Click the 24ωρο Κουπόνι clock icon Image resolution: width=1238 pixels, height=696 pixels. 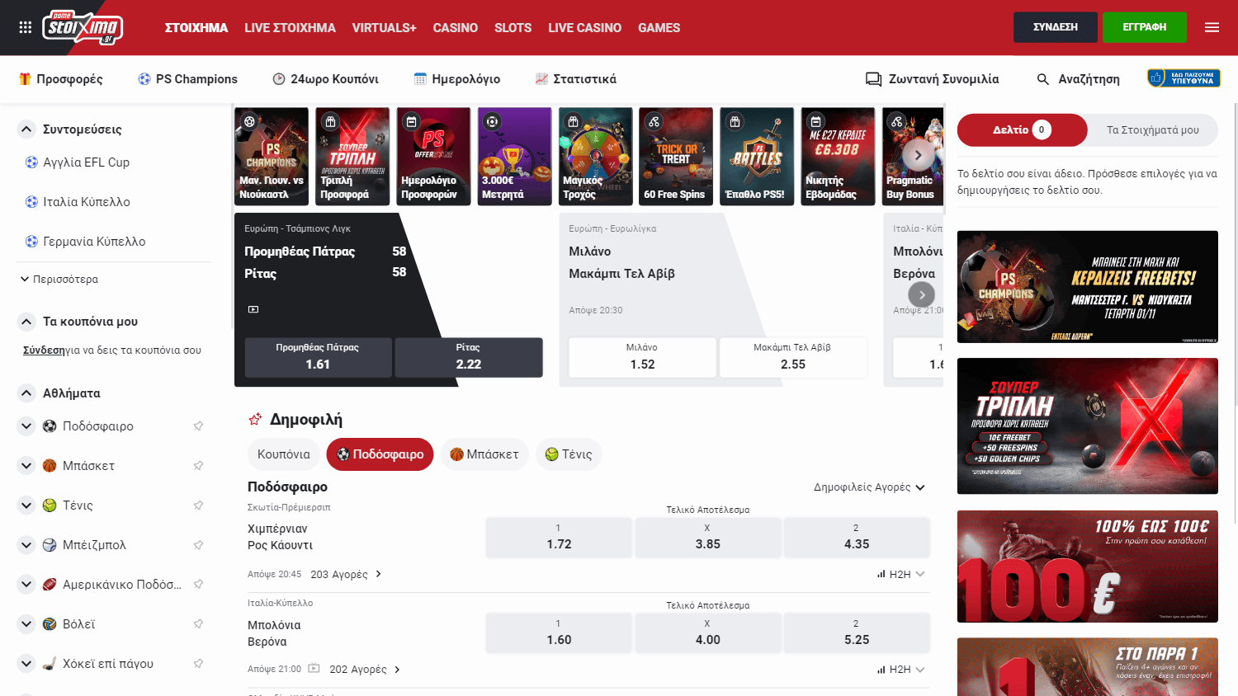pyautogui.click(x=279, y=79)
